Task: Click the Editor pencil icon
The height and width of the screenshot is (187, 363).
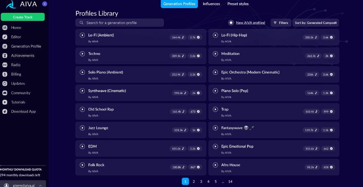Action: click(x=5, y=37)
